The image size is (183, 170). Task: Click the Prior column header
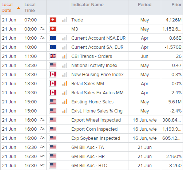tap(176, 5)
